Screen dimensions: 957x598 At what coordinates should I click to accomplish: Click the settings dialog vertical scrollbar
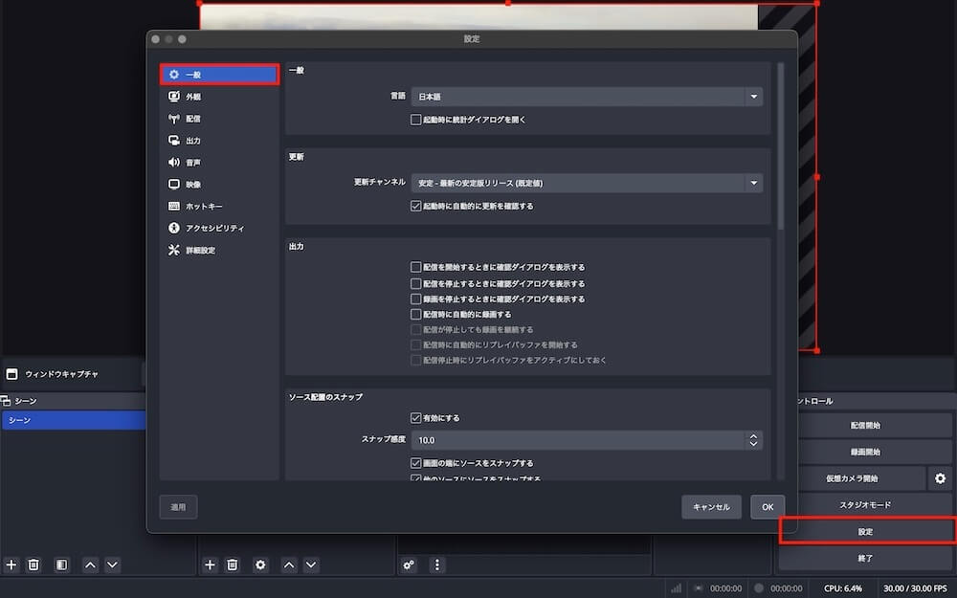pyautogui.click(x=780, y=146)
